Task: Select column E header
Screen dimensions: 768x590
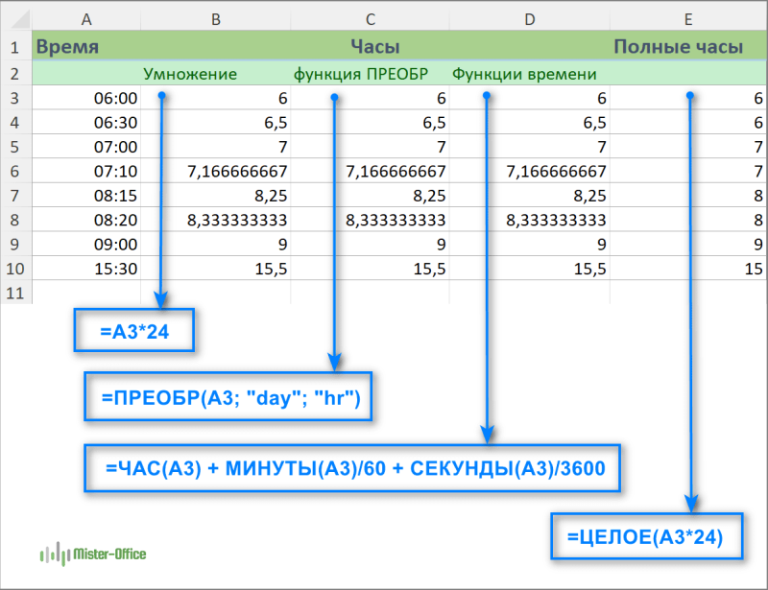Action: (688, 19)
